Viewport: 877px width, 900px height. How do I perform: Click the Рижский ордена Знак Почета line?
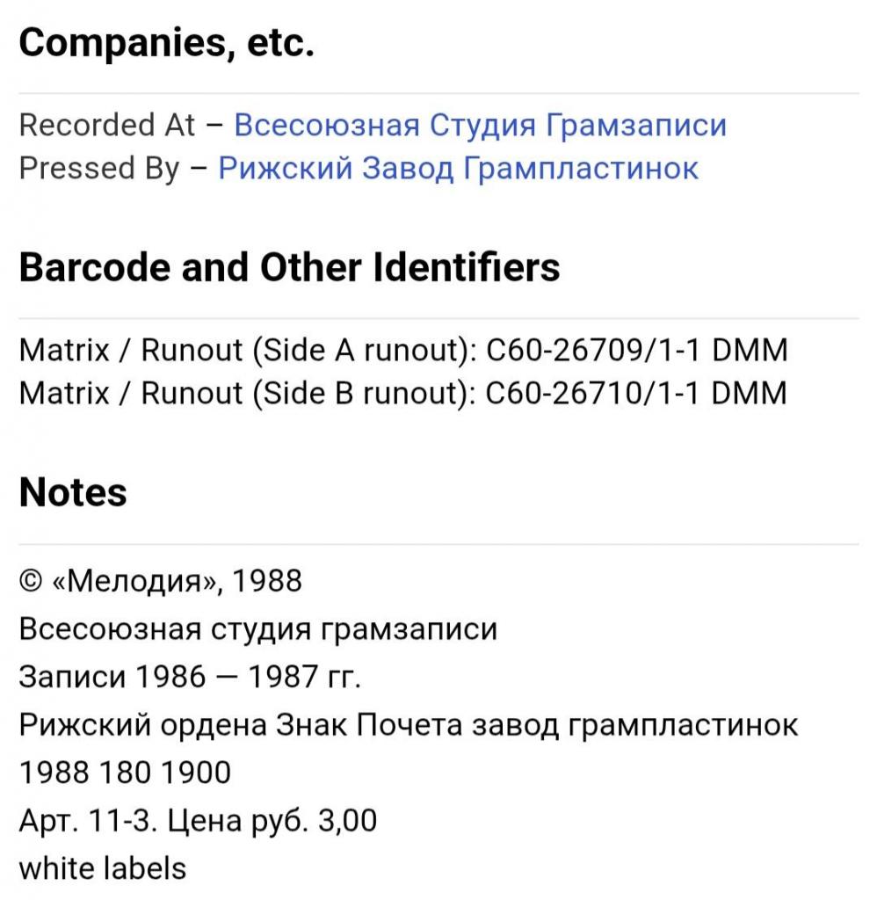coord(408,725)
